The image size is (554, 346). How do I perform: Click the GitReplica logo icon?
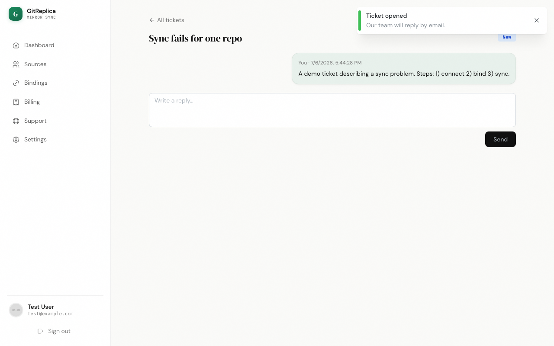click(16, 14)
